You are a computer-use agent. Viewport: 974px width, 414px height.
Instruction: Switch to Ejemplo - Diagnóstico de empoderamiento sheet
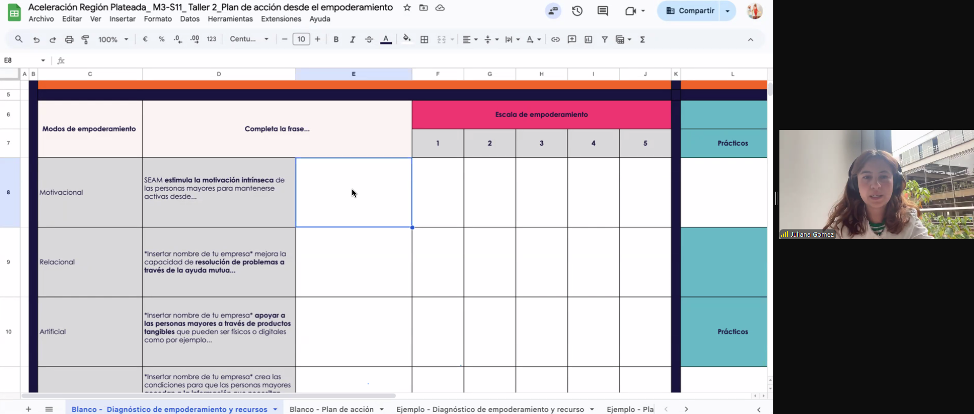tap(490, 409)
